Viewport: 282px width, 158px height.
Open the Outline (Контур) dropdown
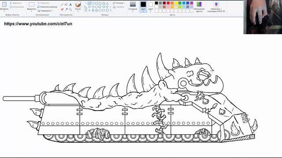(x=119, y=3)
